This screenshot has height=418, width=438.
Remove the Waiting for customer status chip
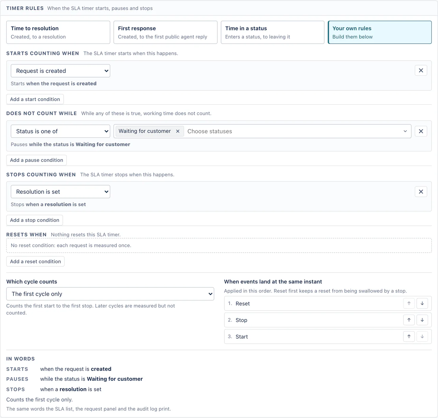(178, 131)
